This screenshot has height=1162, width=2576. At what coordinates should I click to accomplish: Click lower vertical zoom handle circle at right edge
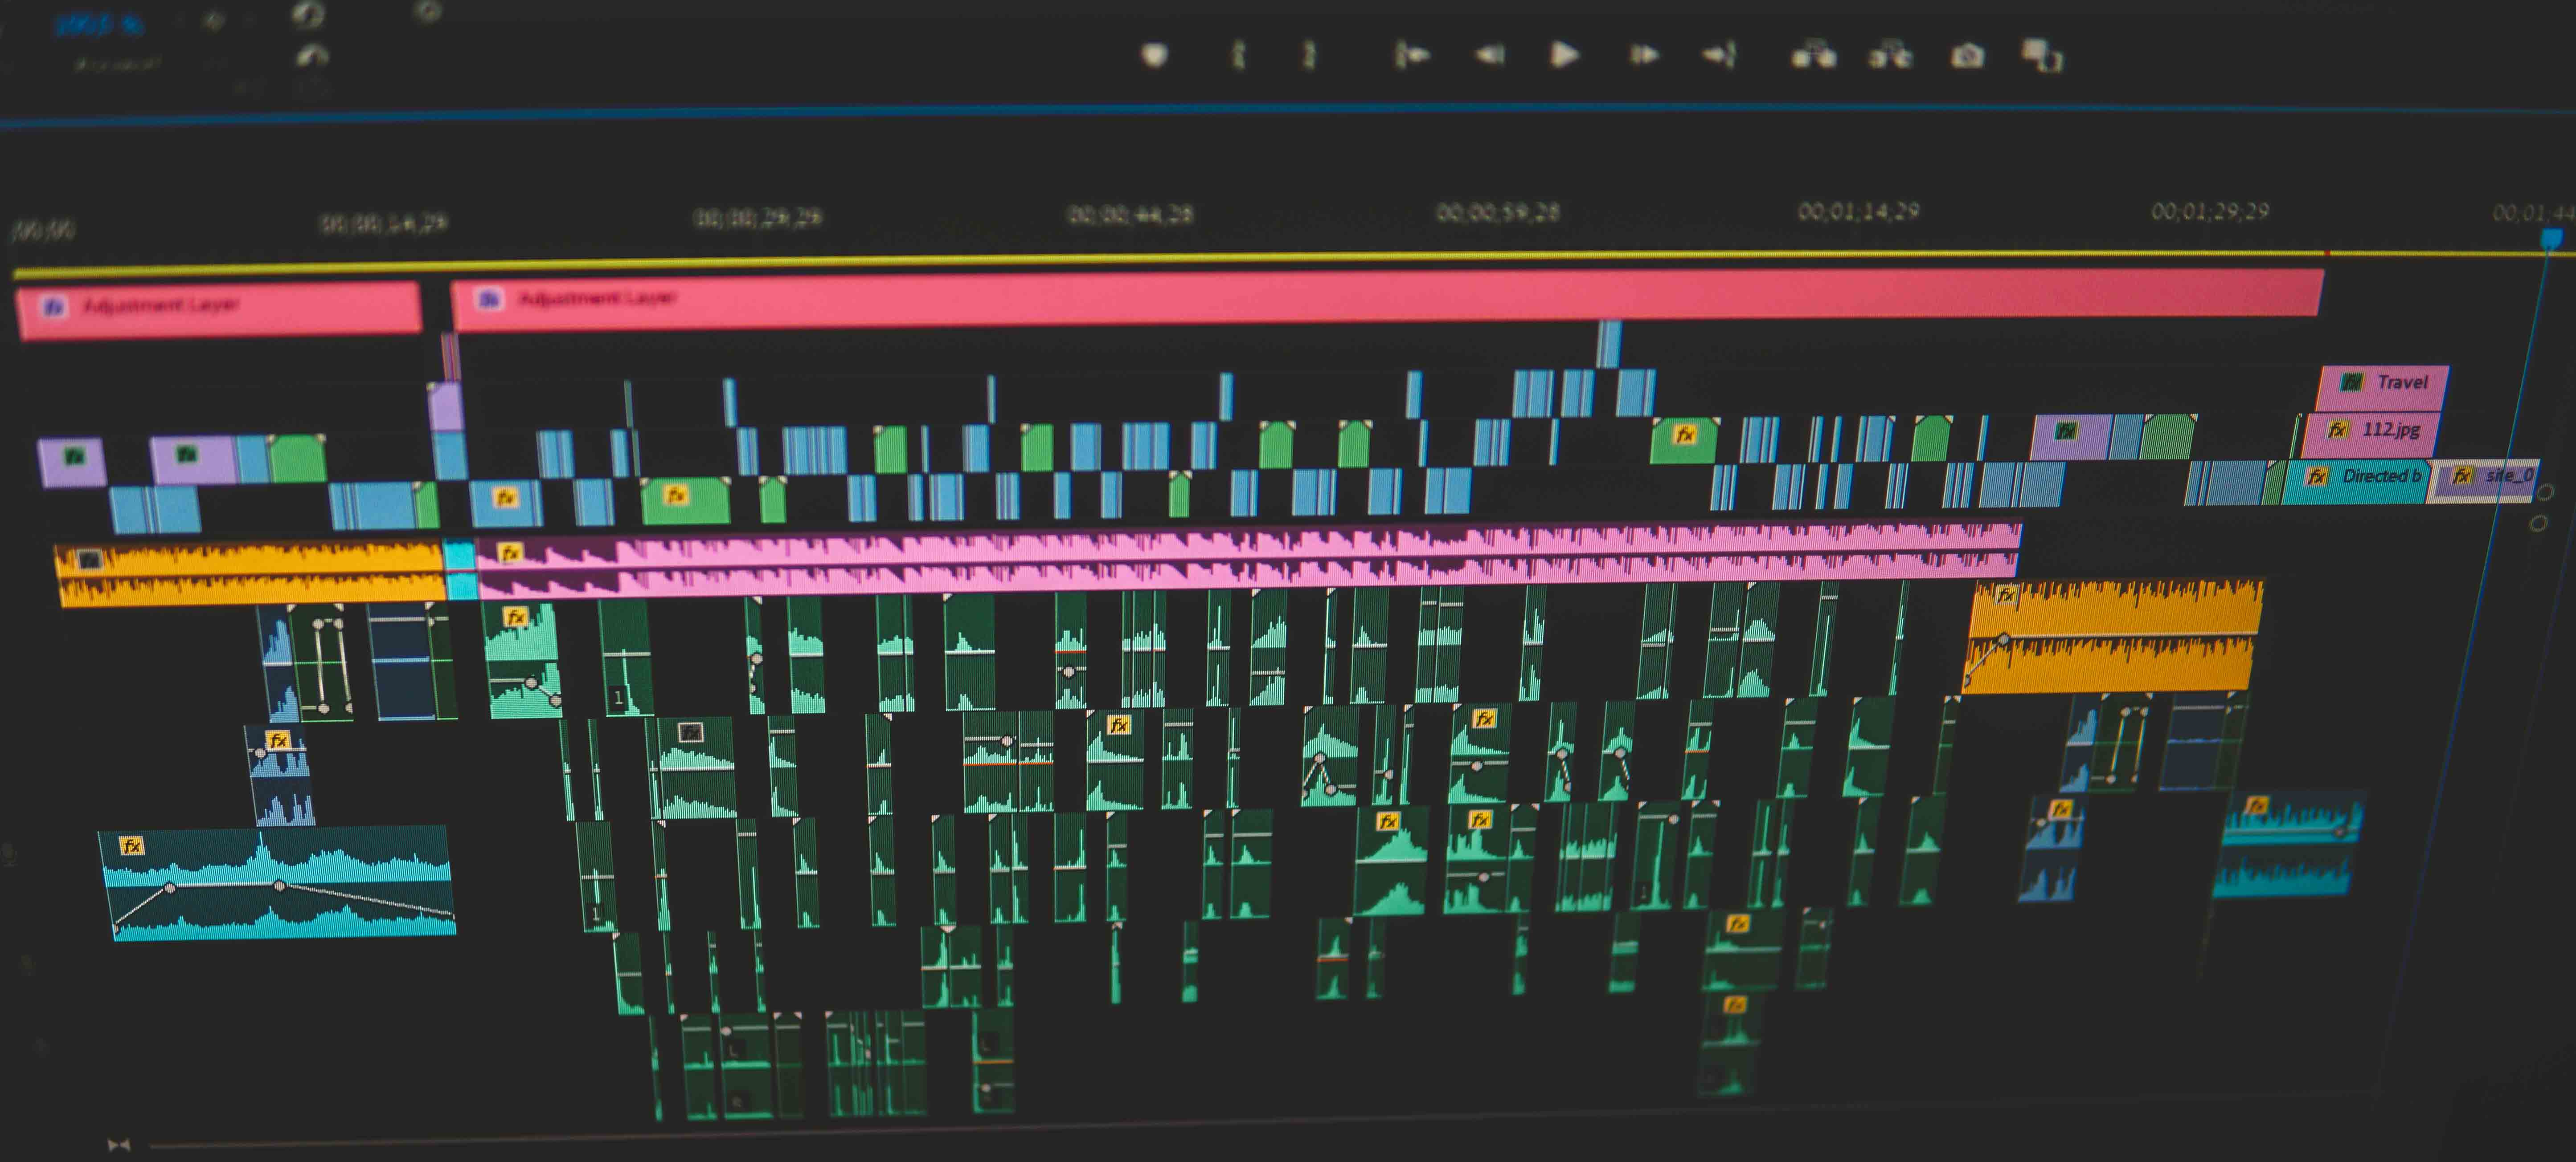click(x=2538, y=524)
